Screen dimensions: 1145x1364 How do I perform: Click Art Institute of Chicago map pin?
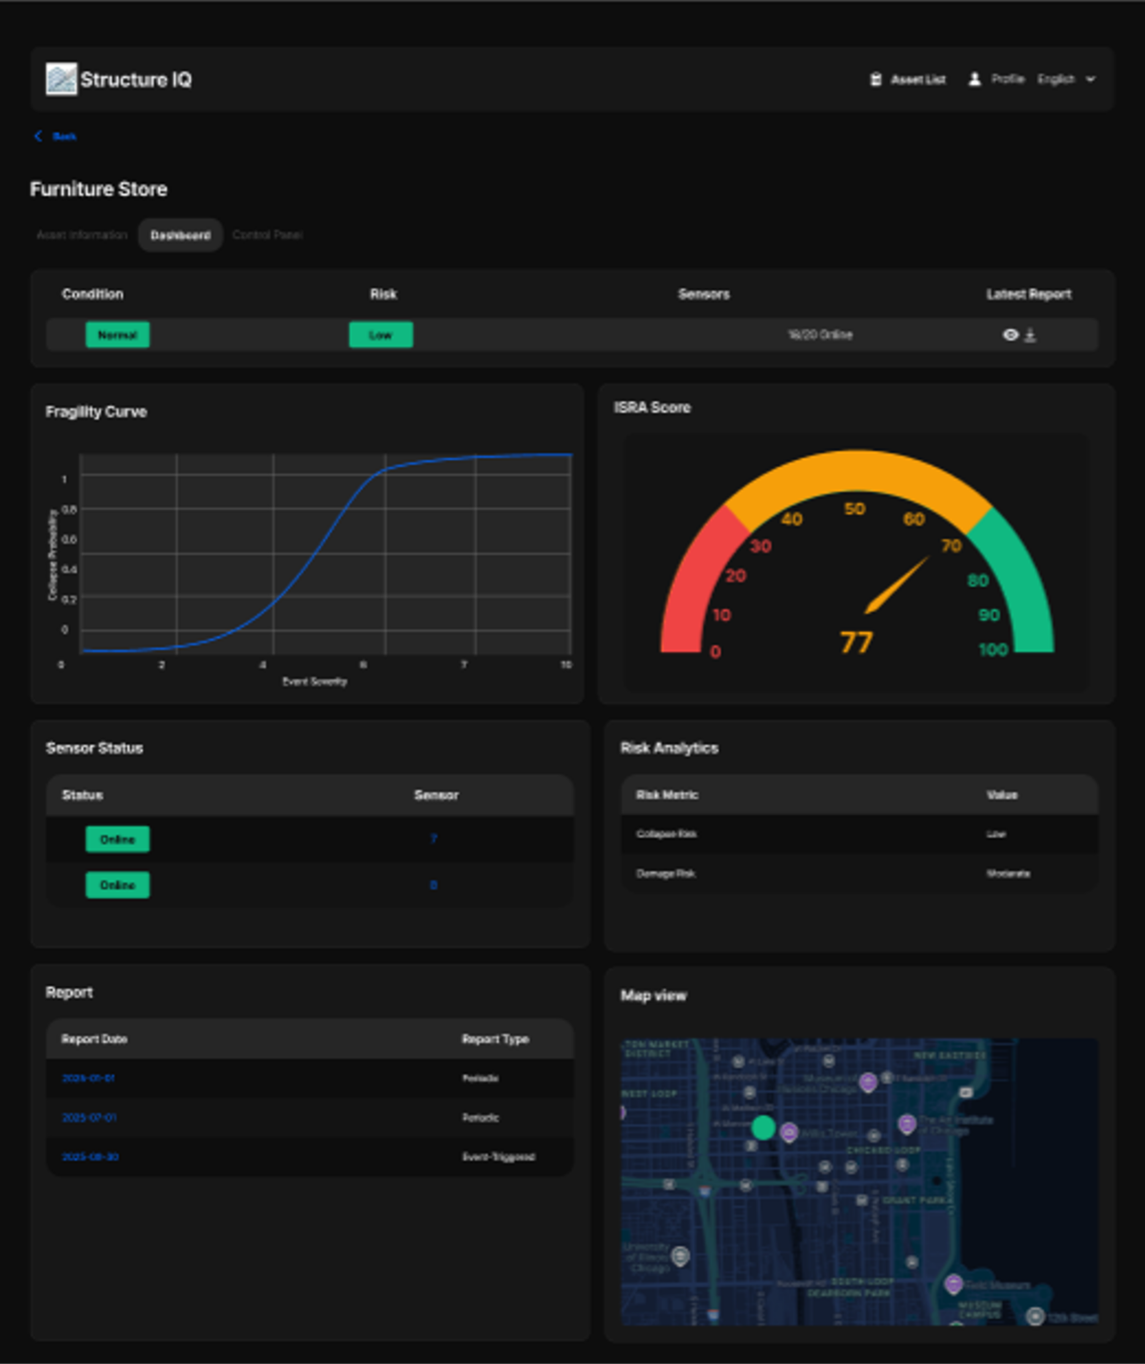[907, 1123]
